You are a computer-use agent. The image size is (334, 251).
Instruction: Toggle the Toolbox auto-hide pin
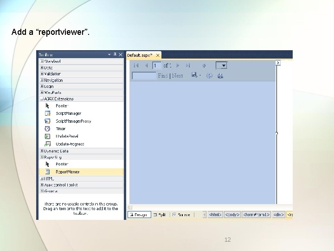pyautogui.click(x=115, y=54)
